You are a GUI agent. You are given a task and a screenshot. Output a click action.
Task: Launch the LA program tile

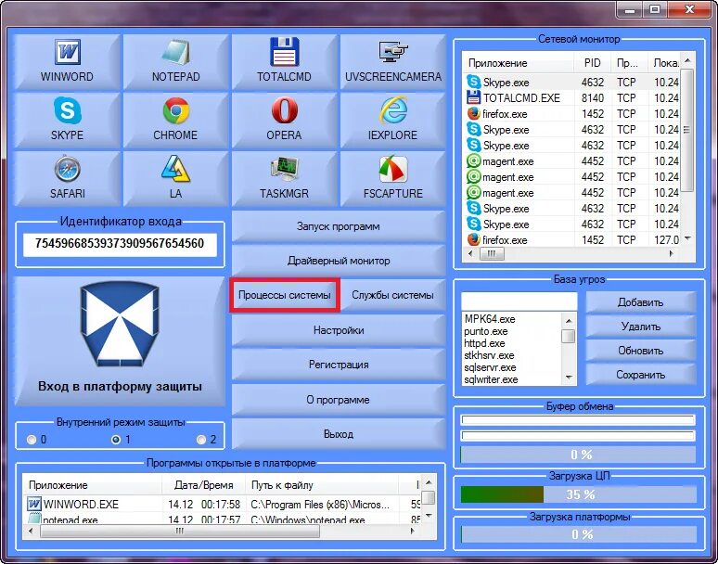(176, 178)
